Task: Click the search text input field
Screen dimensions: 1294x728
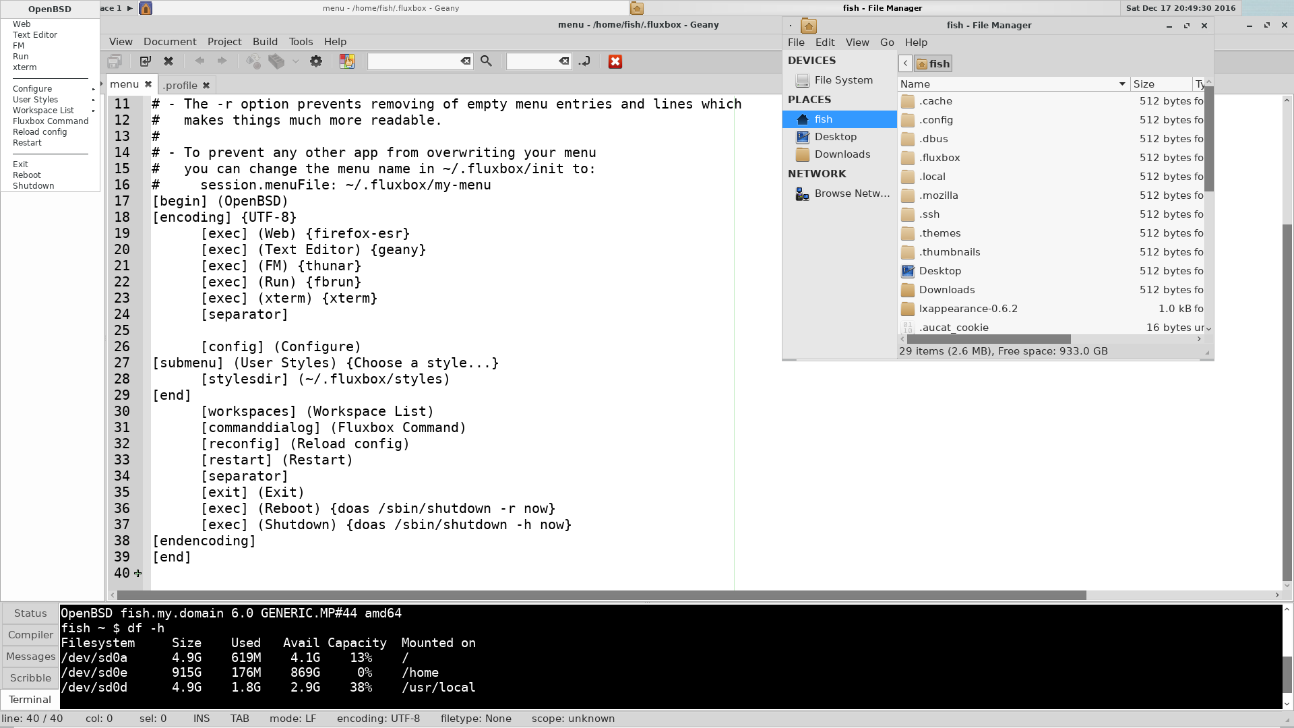Action: point(413,61)
